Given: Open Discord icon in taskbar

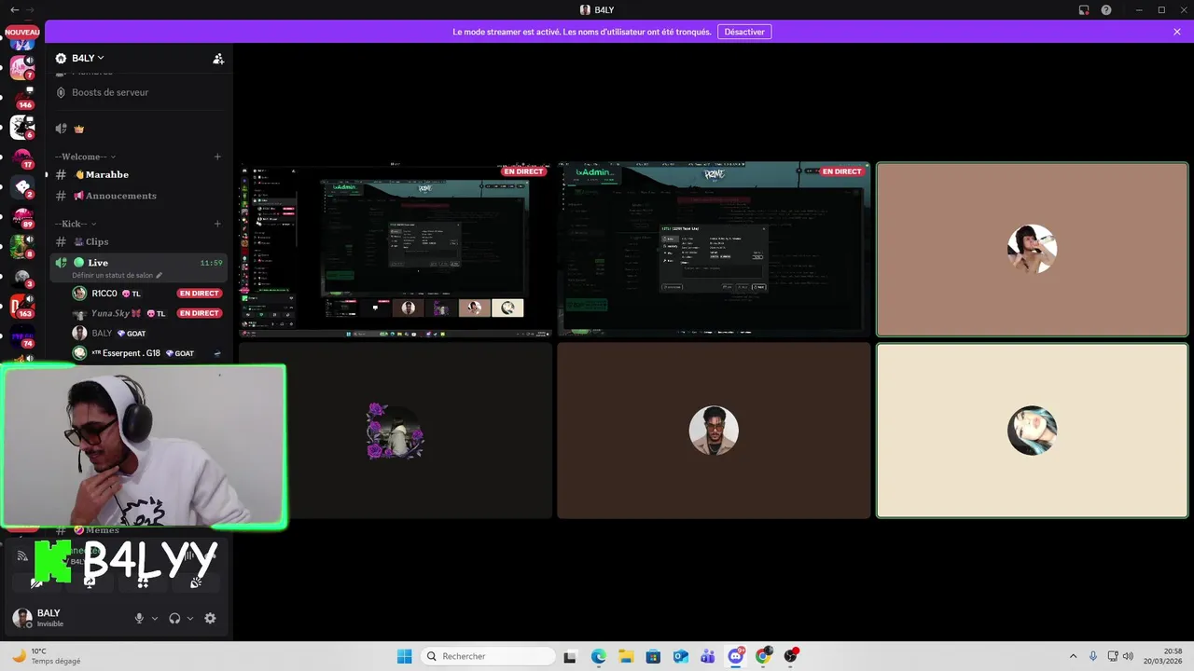Looking at the screenshot, I should pos(736,656).
